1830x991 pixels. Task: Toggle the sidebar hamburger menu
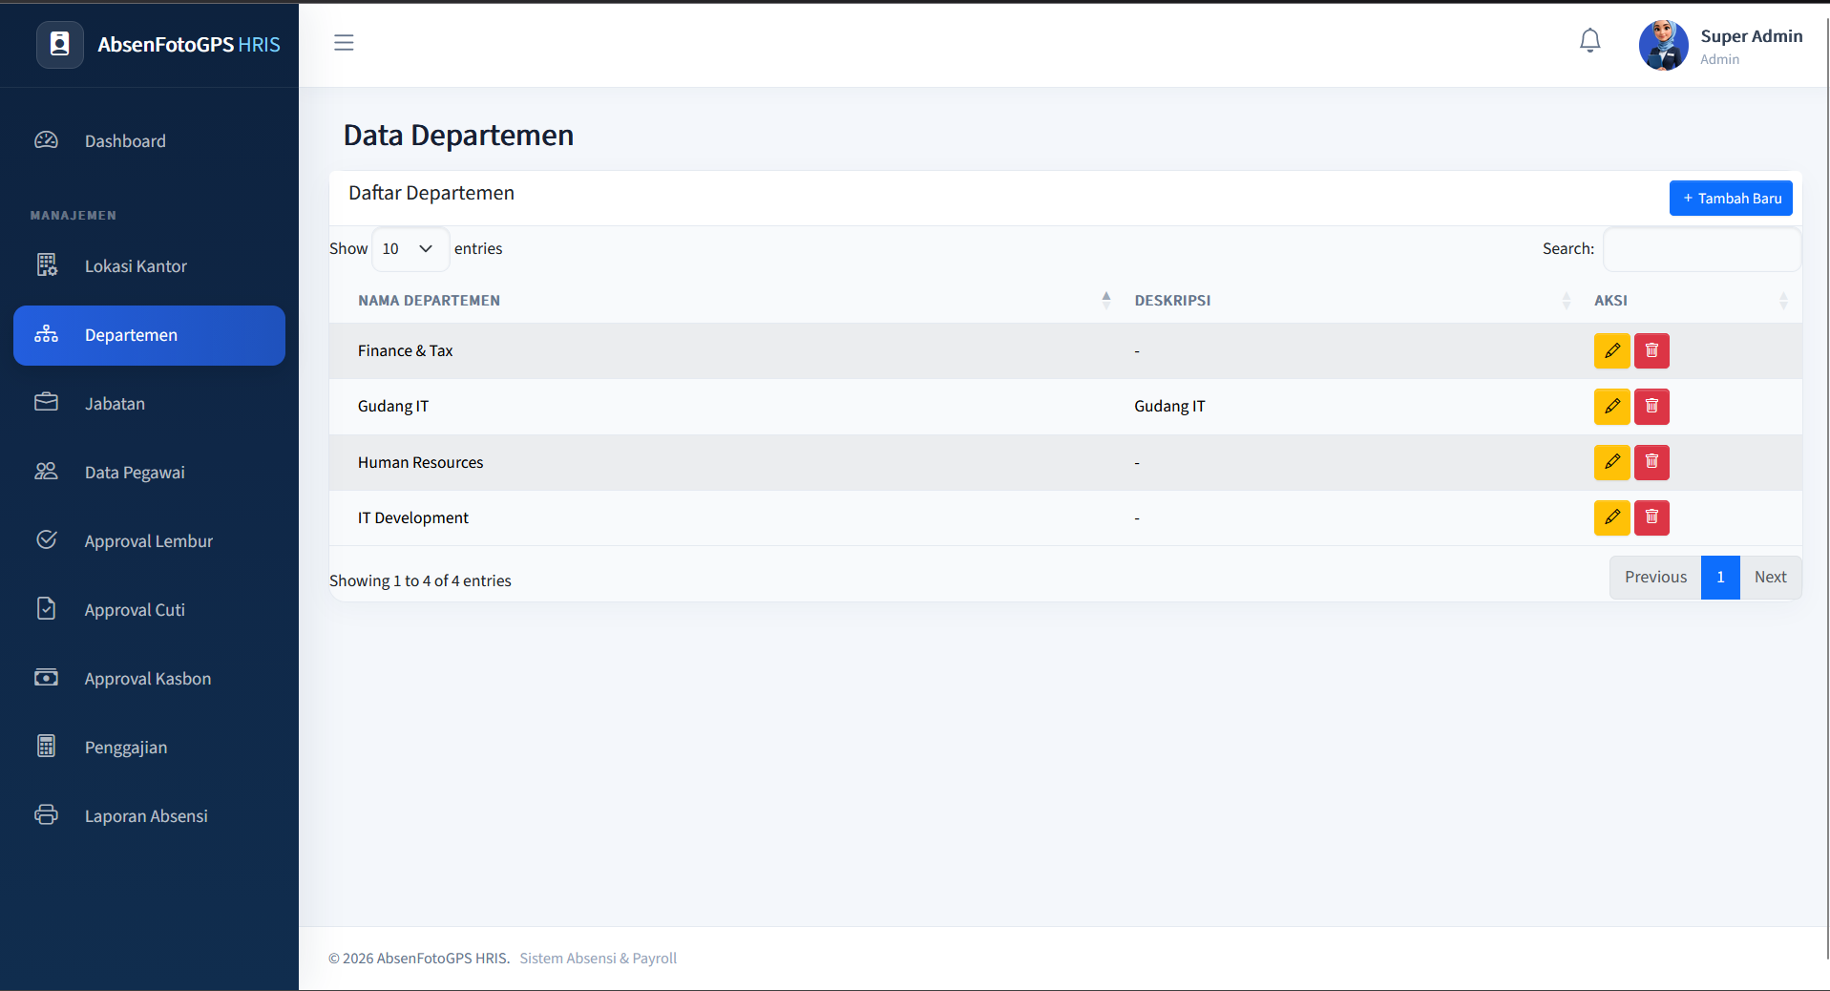click(344, 43)
